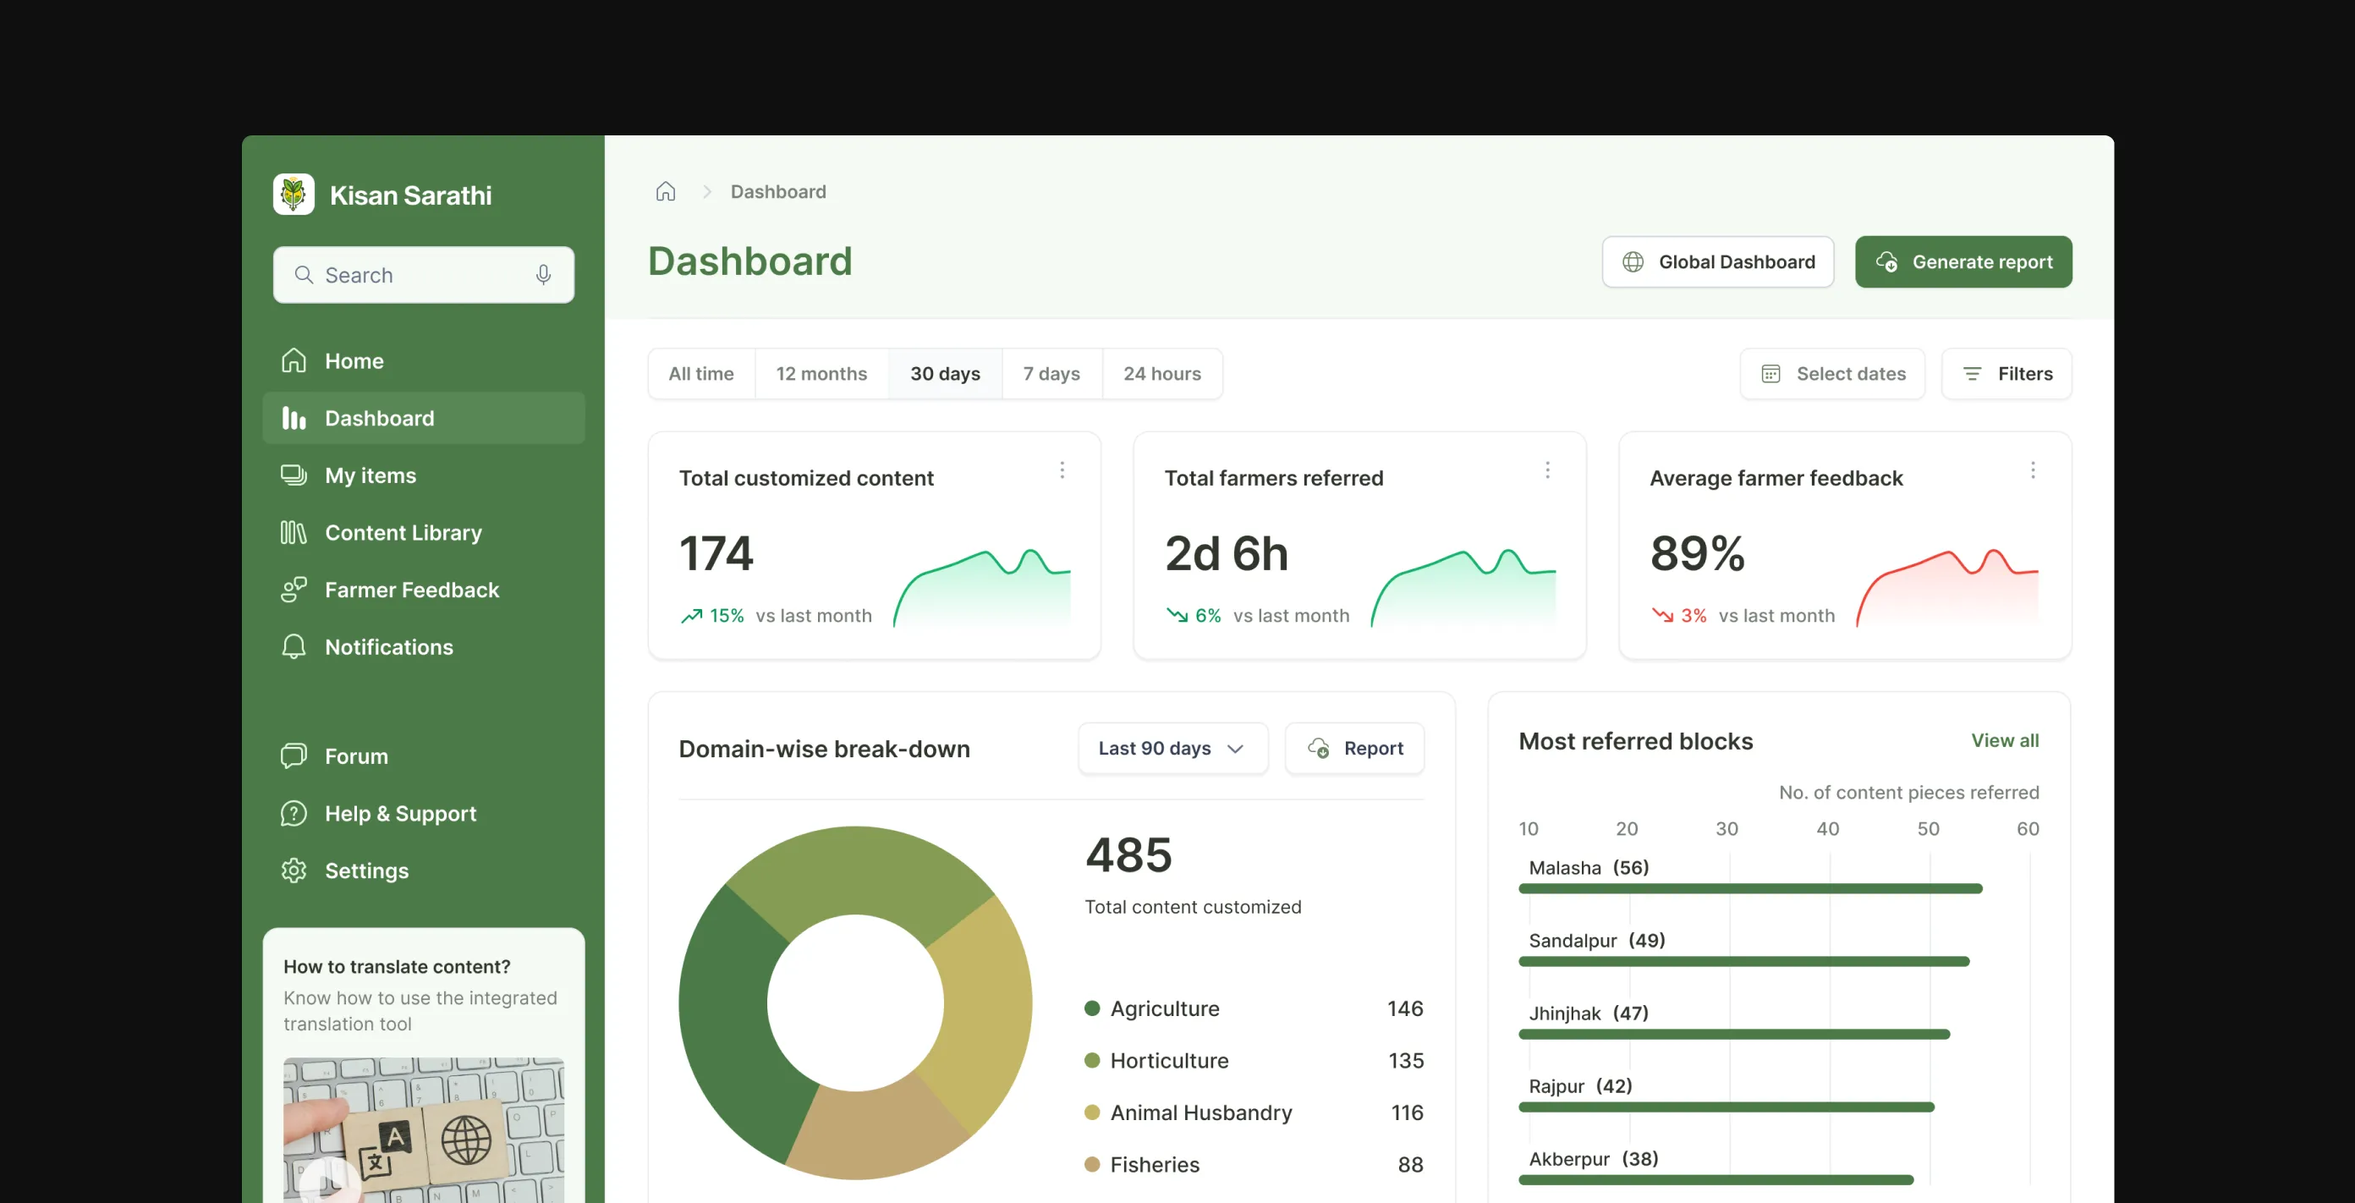The width and height of the screenshot is (2355, 1203).
Task: Select the 7 days tab
Action: coord(1051,374)
